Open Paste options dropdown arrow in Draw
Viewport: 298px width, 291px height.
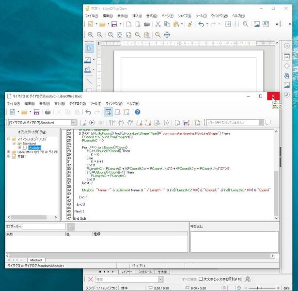182,24
